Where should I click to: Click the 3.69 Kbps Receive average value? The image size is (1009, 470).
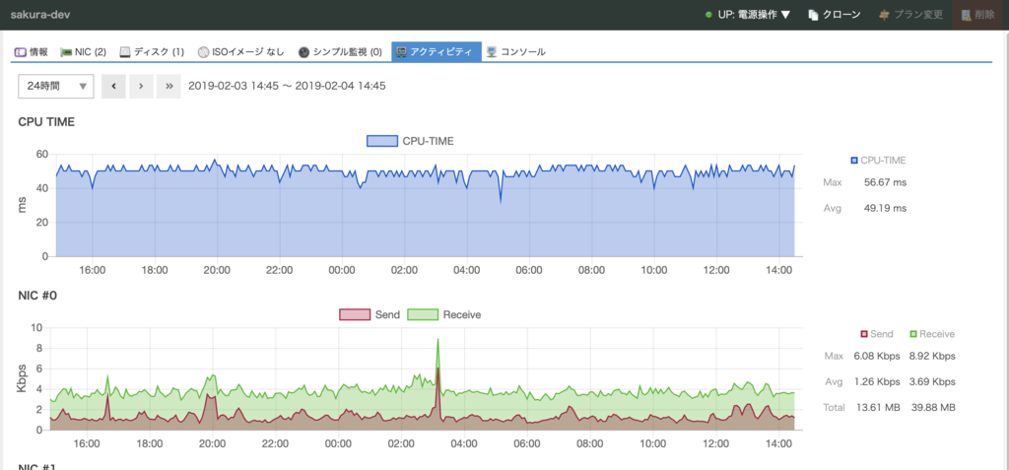(932, 381)
